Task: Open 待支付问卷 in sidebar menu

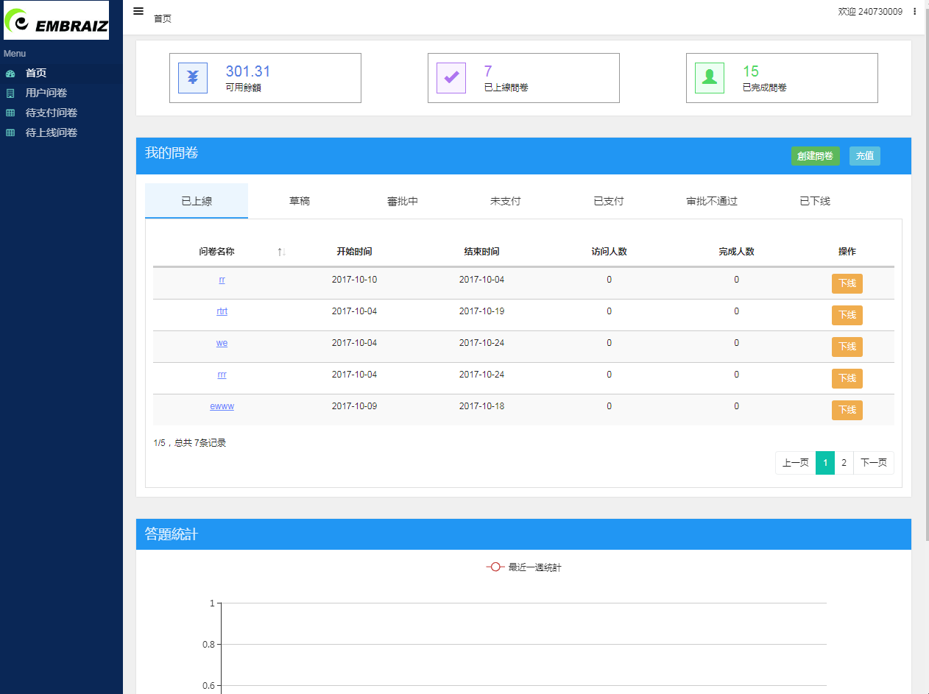Action: 52,113
